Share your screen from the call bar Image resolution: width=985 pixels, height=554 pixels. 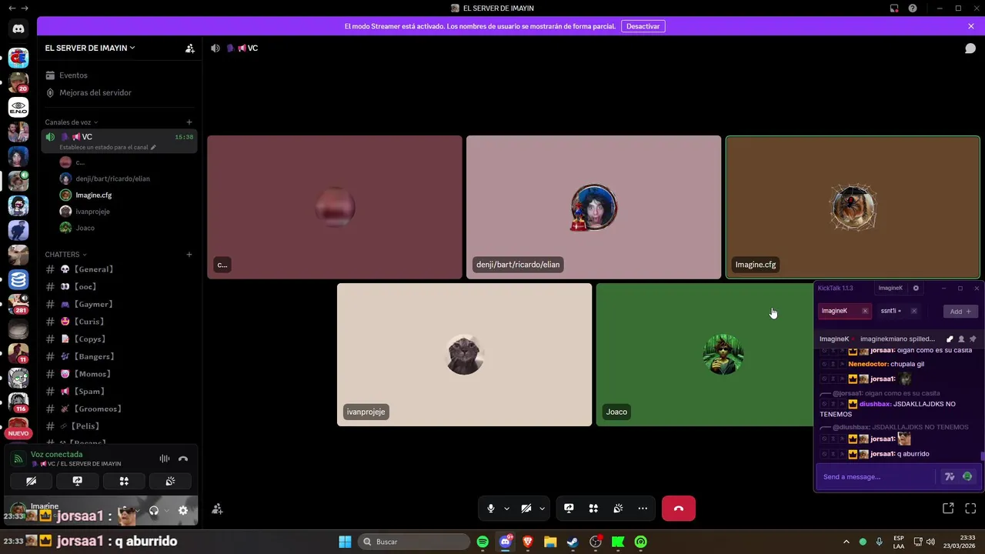[569, 509]
